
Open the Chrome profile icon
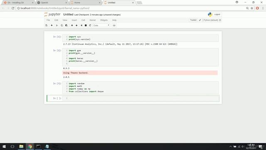[x=237, y=2]
